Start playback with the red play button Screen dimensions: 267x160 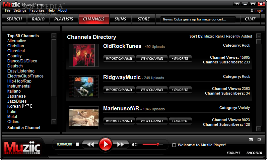pyautogui.click(x=106, y=144)
